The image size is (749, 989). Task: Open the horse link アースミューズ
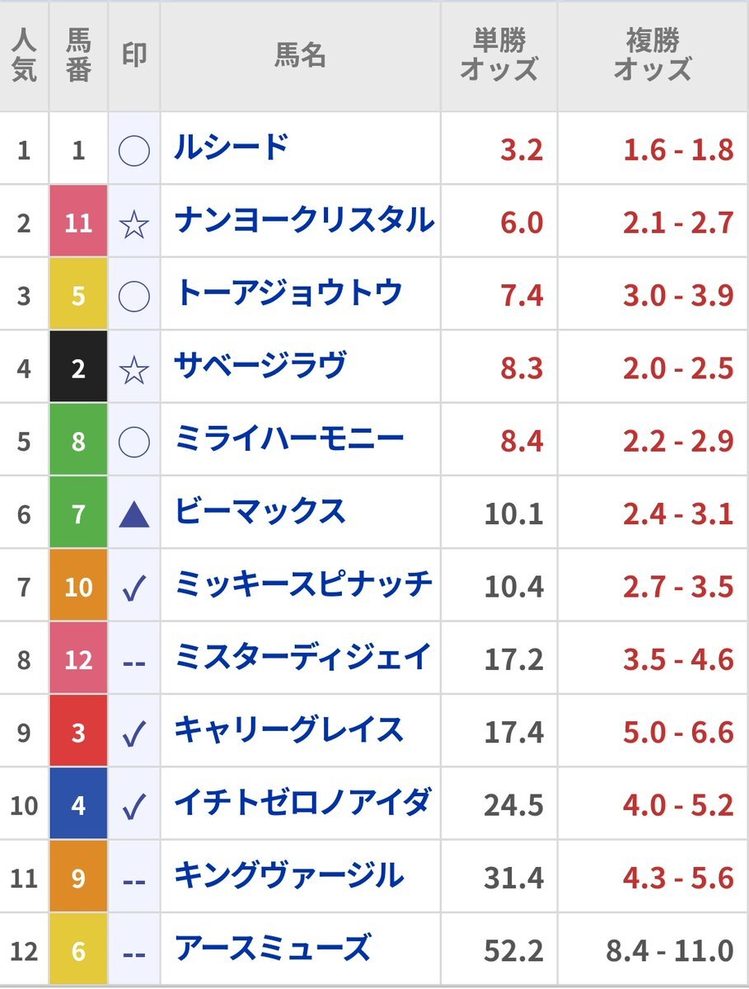(273, 949)
